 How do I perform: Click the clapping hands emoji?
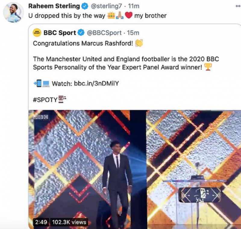pyautogui.click(x=139, y=43)
